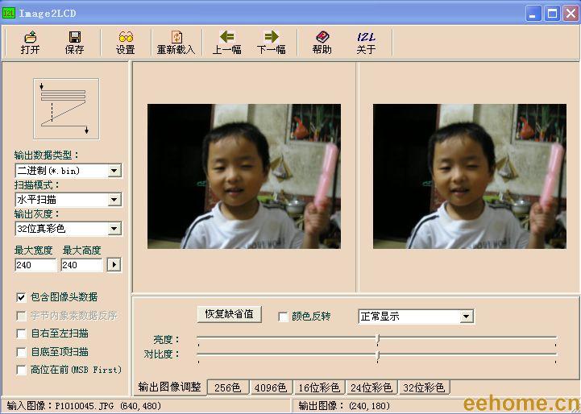The image size is (581, 414).
Task: Switch to the 16位彩色 tab
Action: (x=319, y=387)
